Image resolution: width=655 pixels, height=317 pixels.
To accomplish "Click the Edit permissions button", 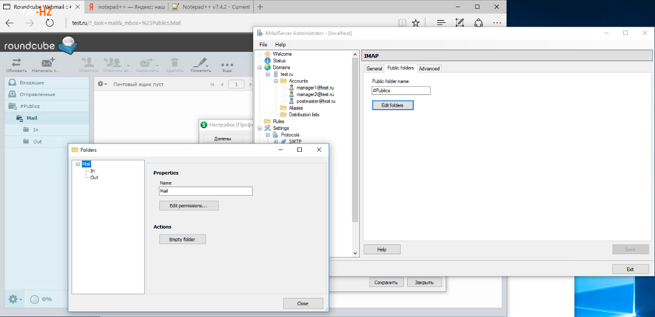I will coord(189,206).
